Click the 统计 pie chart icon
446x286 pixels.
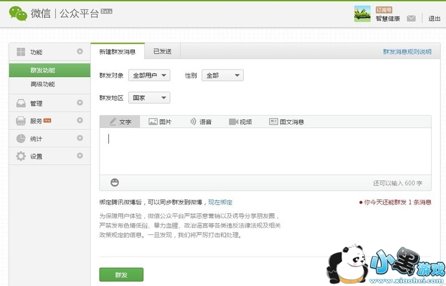(x=21, y=139)
